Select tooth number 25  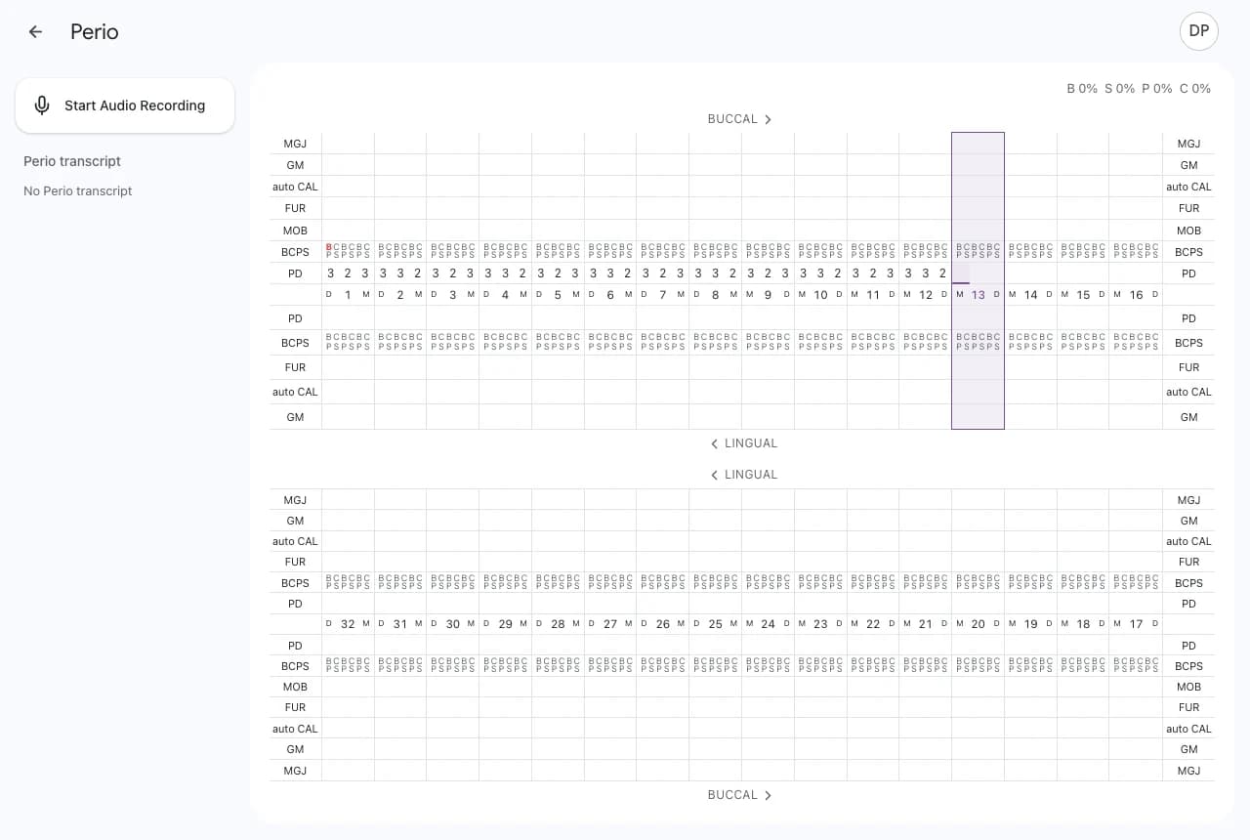716,624
